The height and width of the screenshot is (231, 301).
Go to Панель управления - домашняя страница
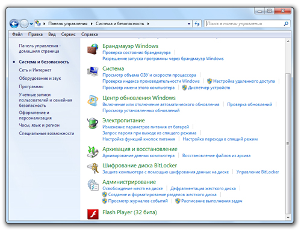(40, 49)
